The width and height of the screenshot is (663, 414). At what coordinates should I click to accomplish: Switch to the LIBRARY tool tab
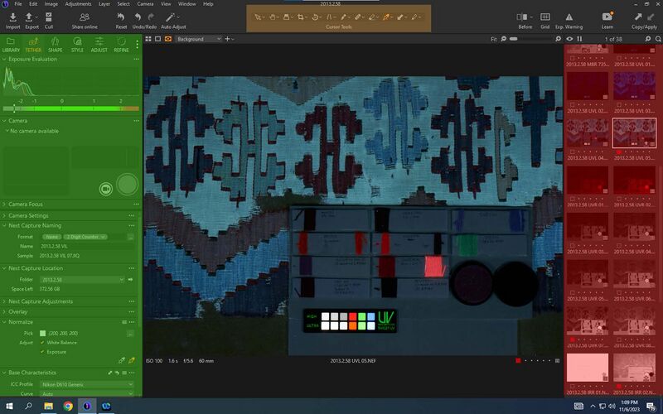point(11,45)
